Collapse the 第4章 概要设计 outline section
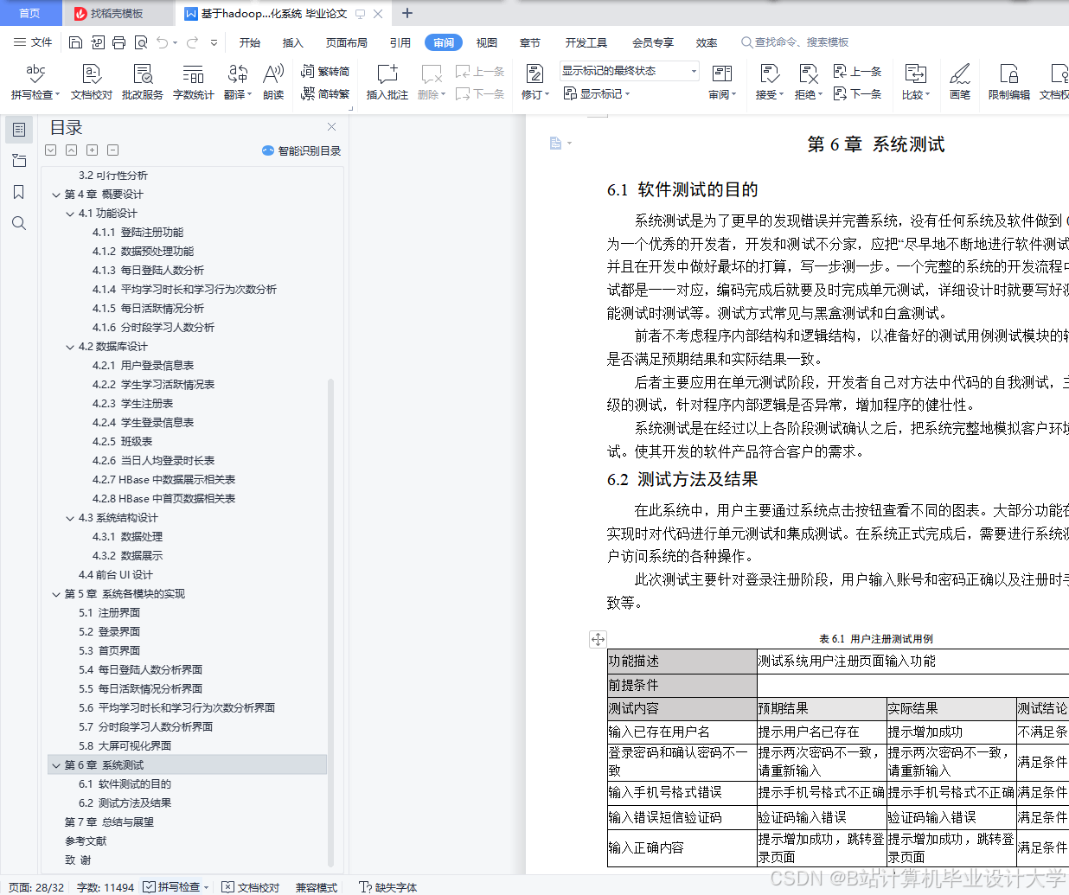Image resolution: width=1069 pixels, height=895 pixels. pyautogui.click(x=55, y=194)
